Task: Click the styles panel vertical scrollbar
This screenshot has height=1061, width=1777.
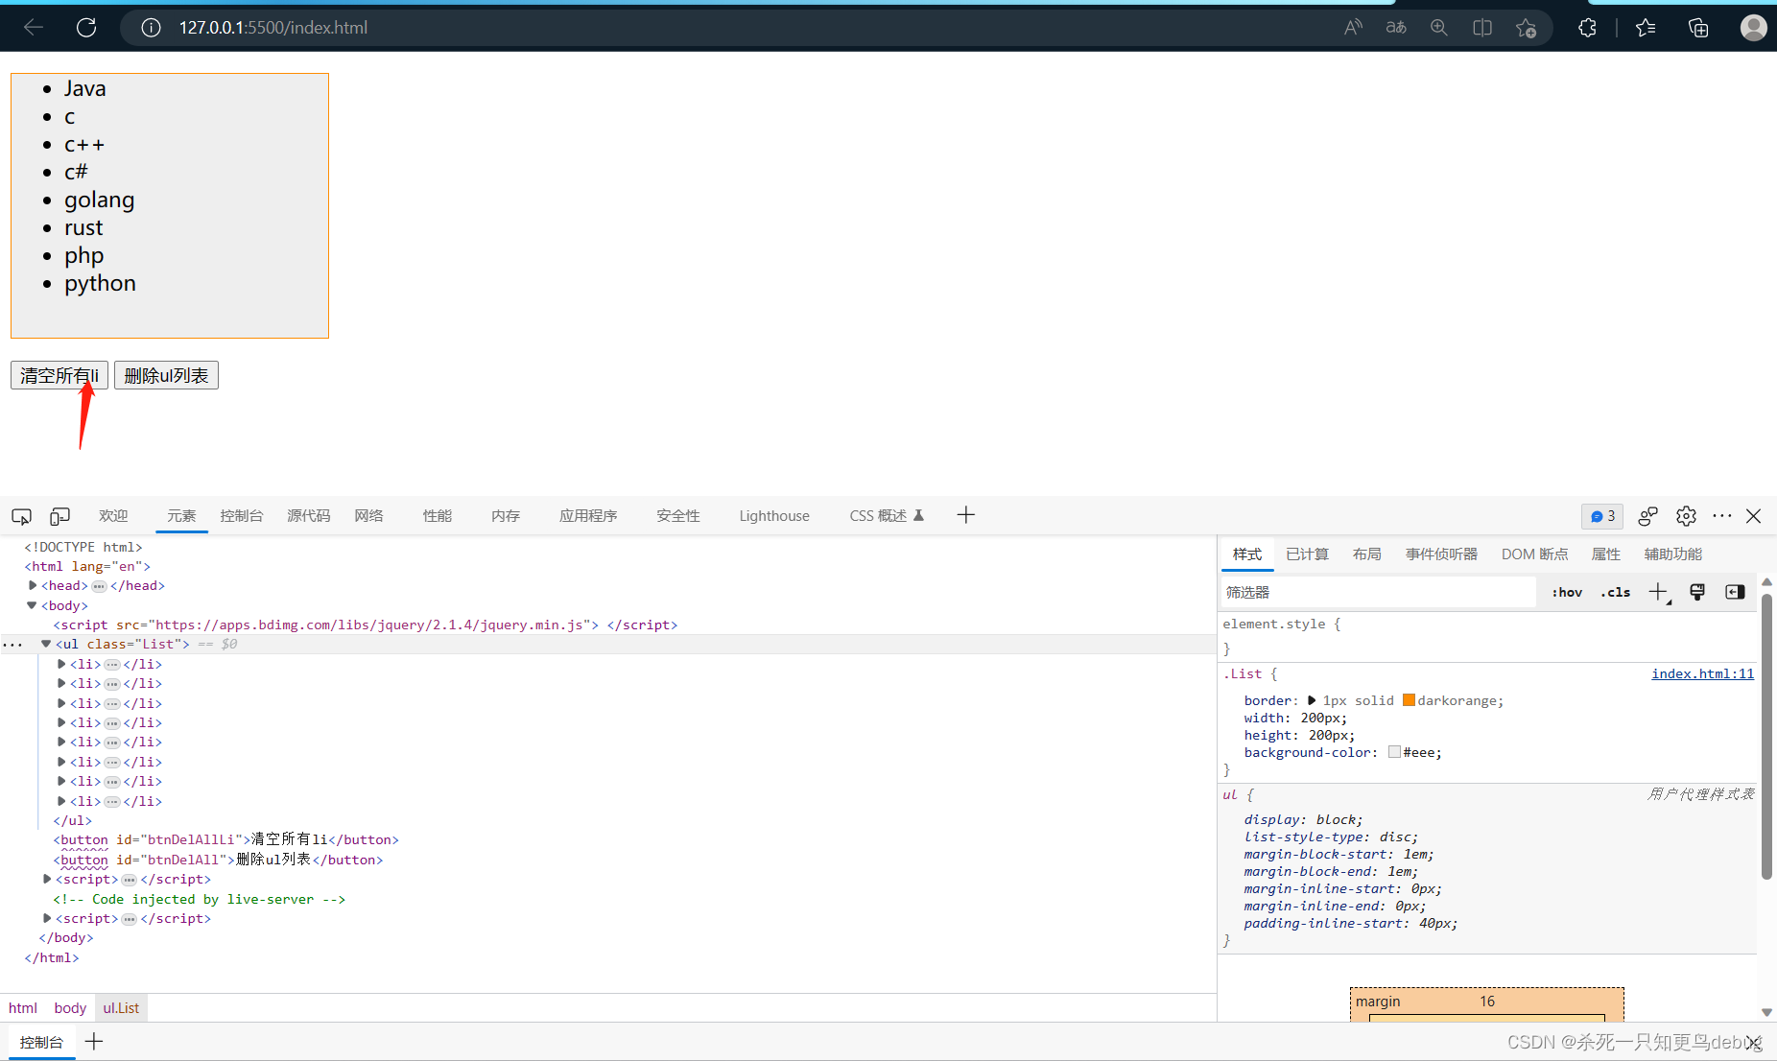Action: click(x=1766, y=735)
